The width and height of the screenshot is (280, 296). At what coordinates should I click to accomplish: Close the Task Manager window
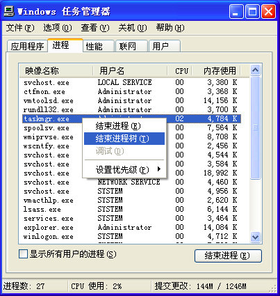(x=269, y=11)
